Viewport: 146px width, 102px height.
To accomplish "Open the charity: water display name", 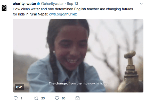I will [x=25, y=4].
